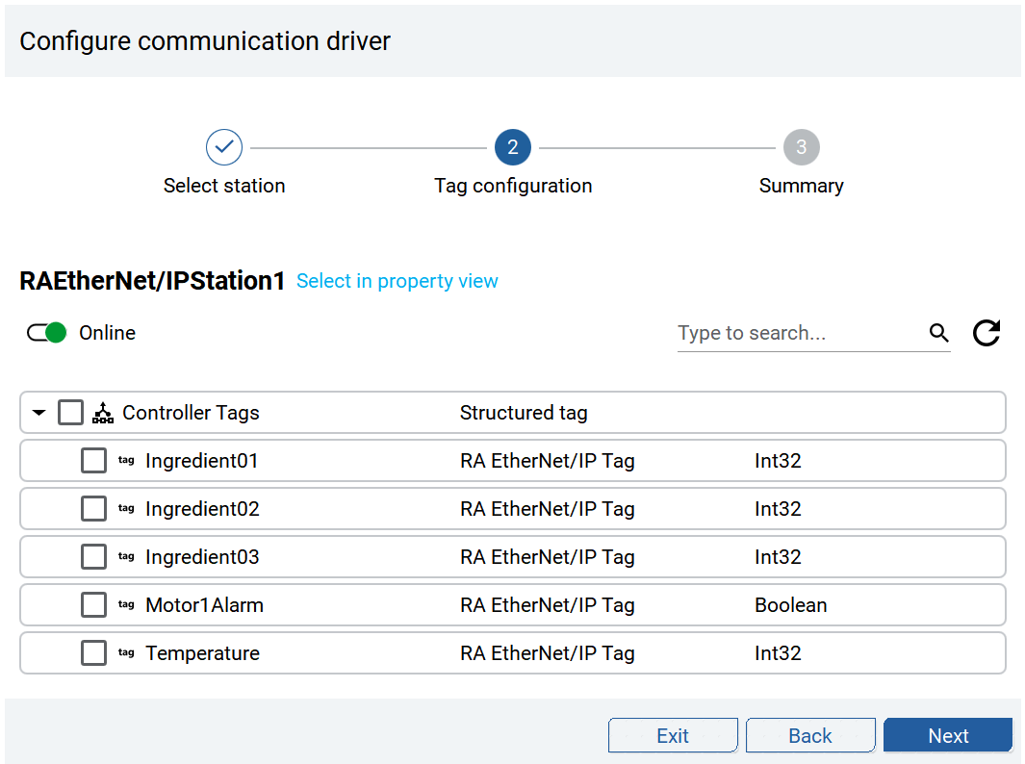Click the tag icon beside Temperature
Viewport: 1025px width, 764px height.
coord(126,653)
